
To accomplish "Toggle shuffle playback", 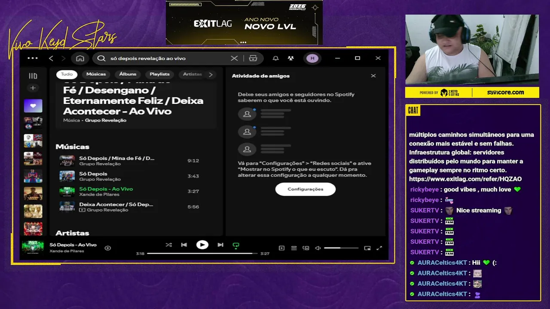I will [168, 245].
